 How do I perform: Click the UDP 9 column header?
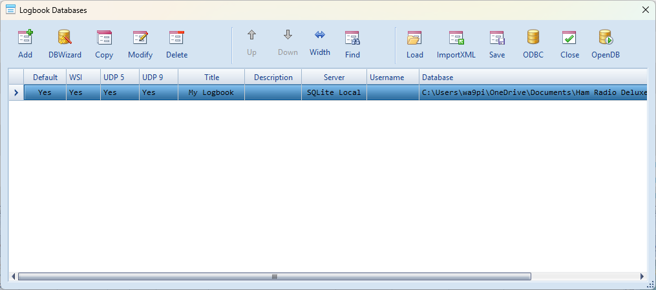pyautogui.click(x=158, y=78)
